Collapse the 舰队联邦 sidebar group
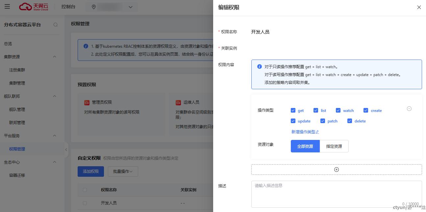Image resolution: width=426 pixels, height=212 pixels. coord(55,96)
